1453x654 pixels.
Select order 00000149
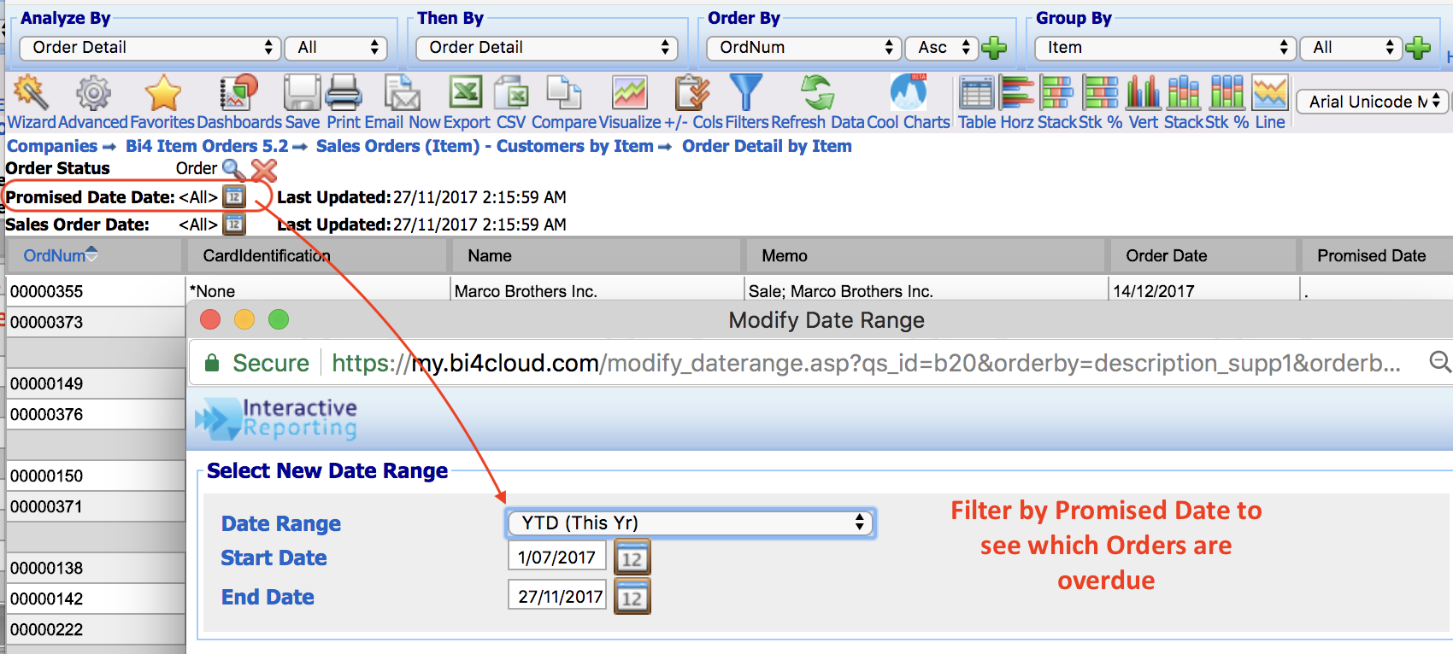pyautogui.click(x=47, y=383)
